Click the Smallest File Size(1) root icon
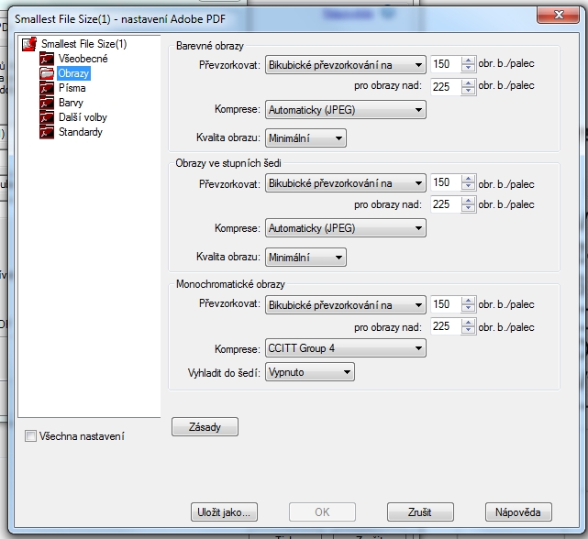 click(29, 44)
